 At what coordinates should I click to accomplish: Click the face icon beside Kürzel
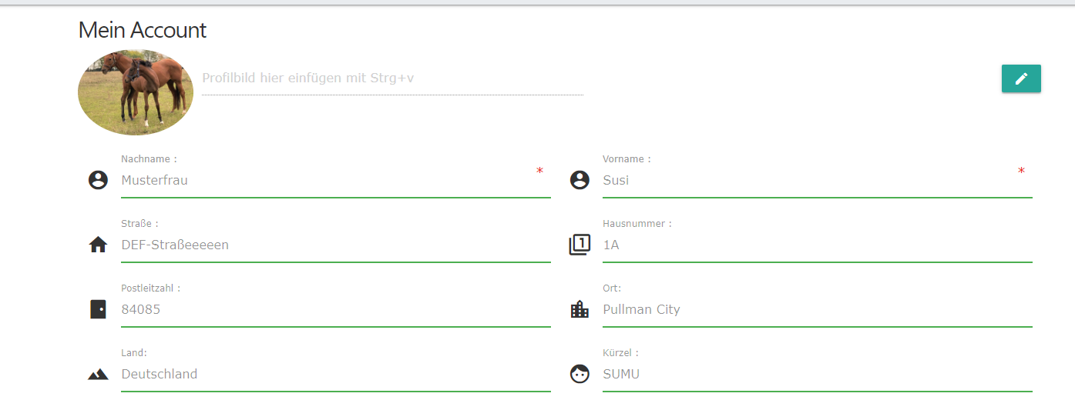tap(579, 374)
